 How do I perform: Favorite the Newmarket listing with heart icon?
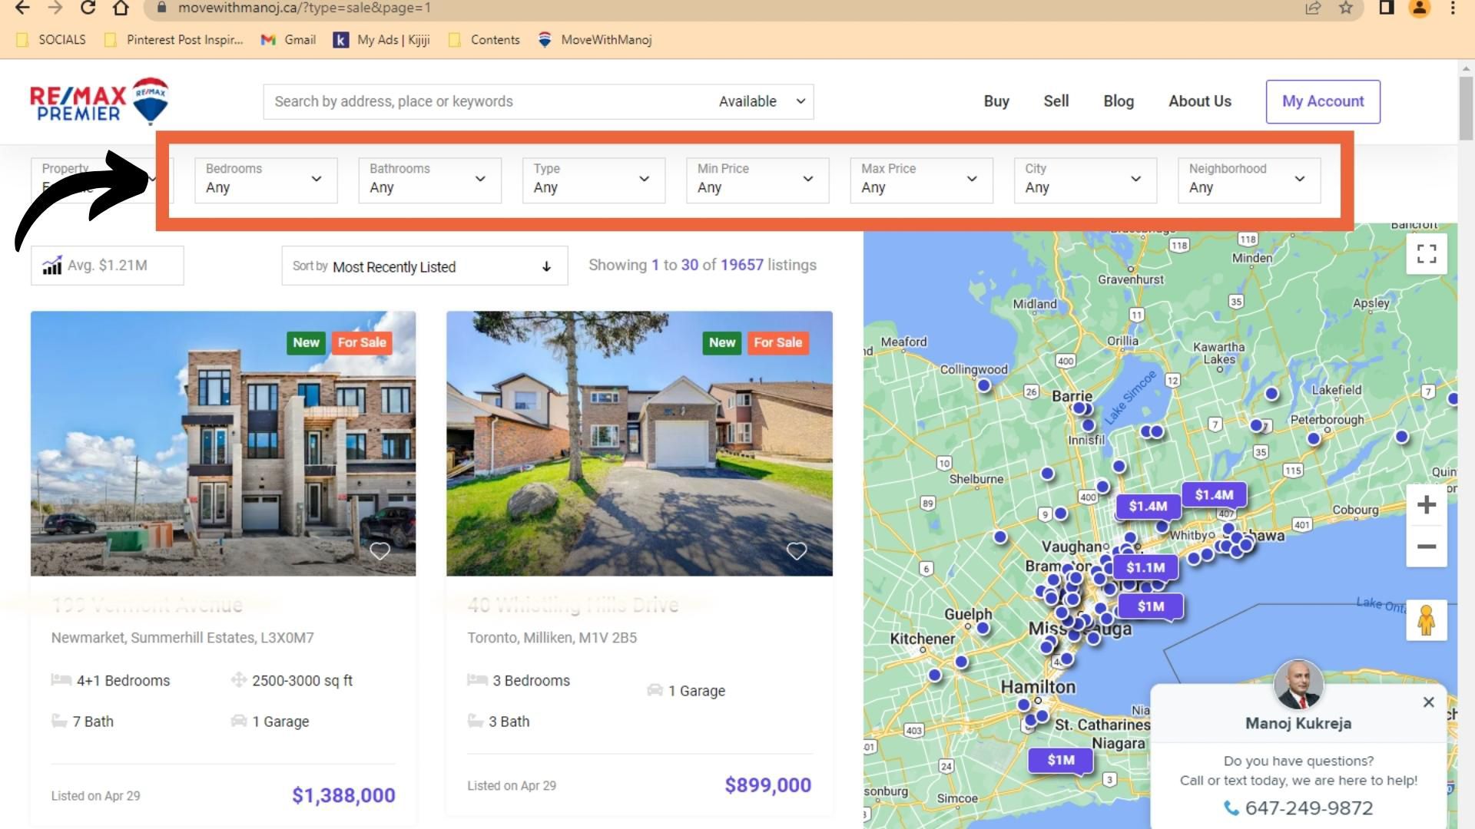pos(380,551)
